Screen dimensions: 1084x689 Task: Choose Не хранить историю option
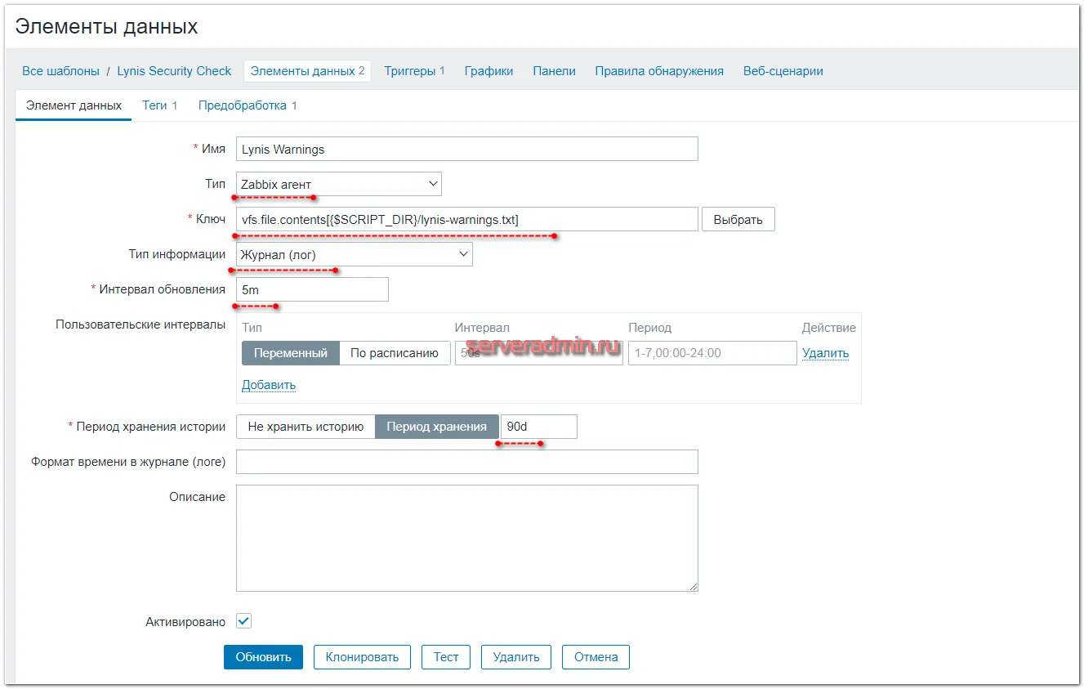pyautogui.click(x=306, y=427)
